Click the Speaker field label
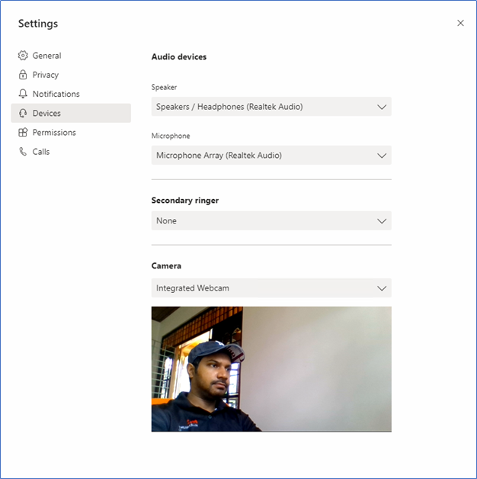 click(164, 88)
